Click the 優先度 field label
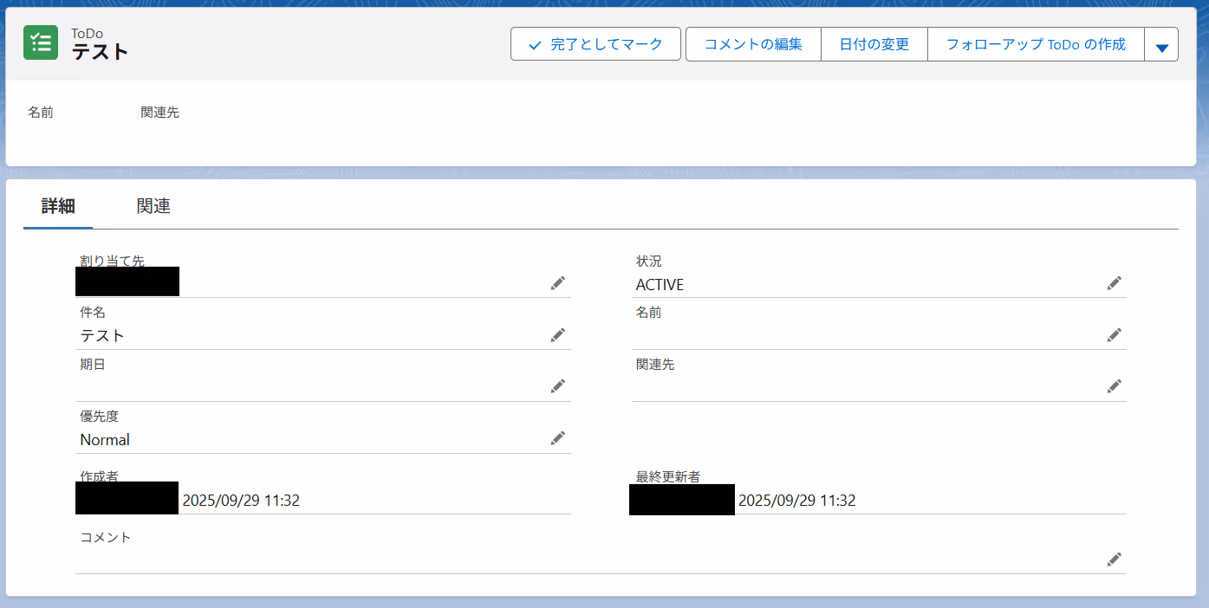Viewport: 1209px width, 608px height. 99,417
